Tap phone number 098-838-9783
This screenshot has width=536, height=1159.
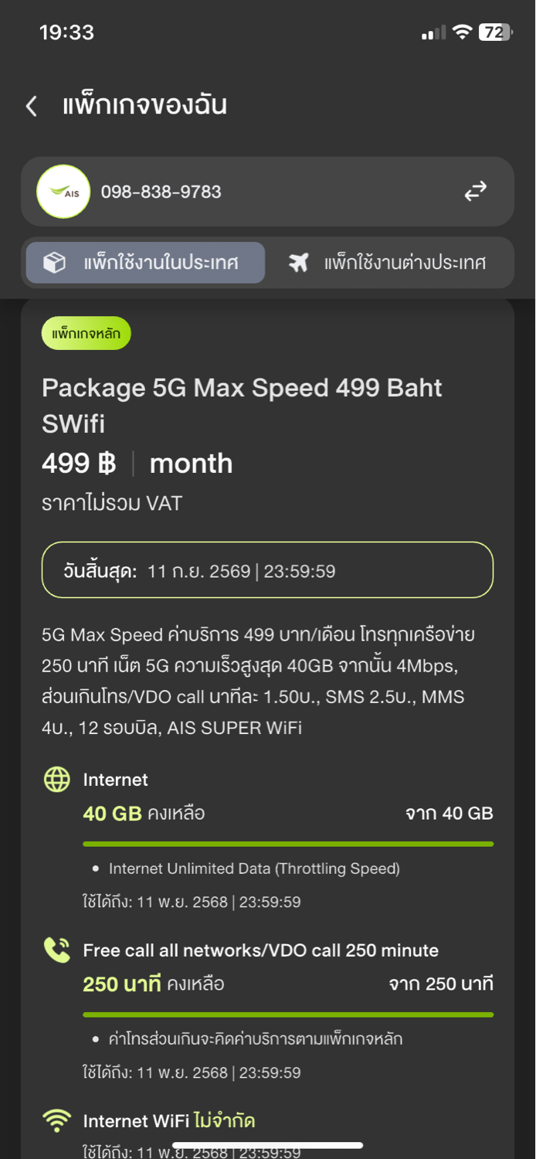pos(161,192)
